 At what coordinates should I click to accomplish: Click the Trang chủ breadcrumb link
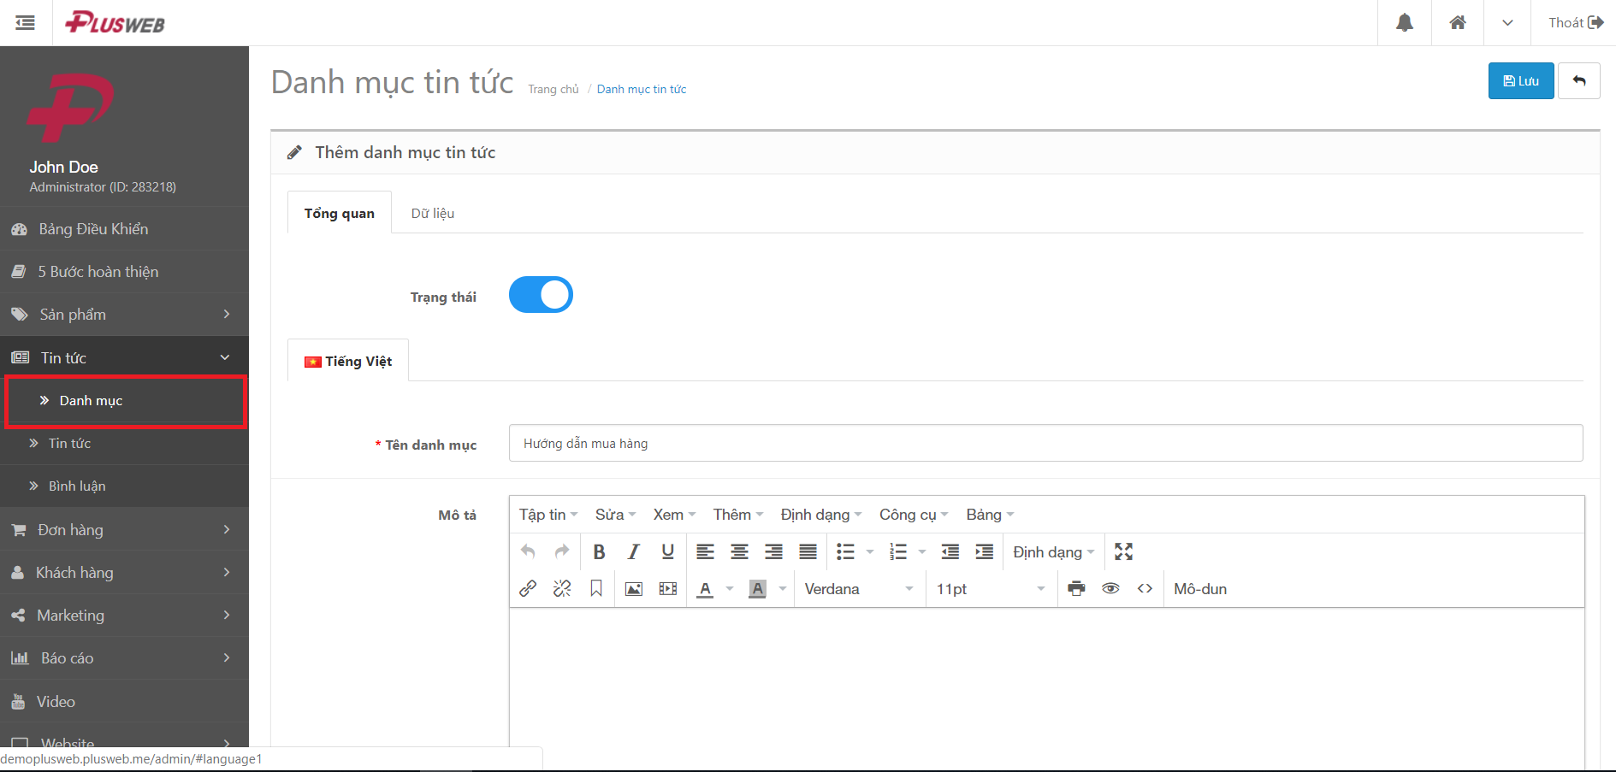tap(553, 90)
